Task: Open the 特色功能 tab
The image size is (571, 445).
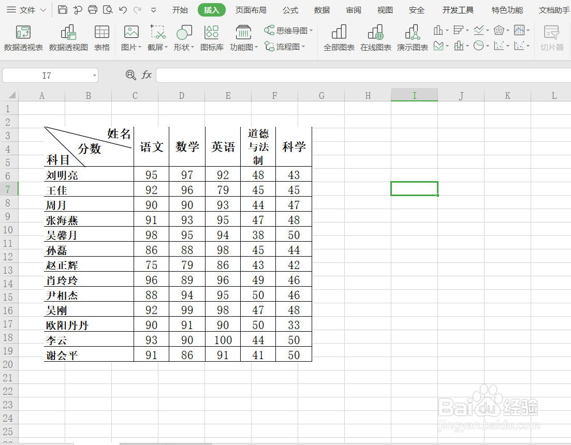Action: click(x=507, y=10)
